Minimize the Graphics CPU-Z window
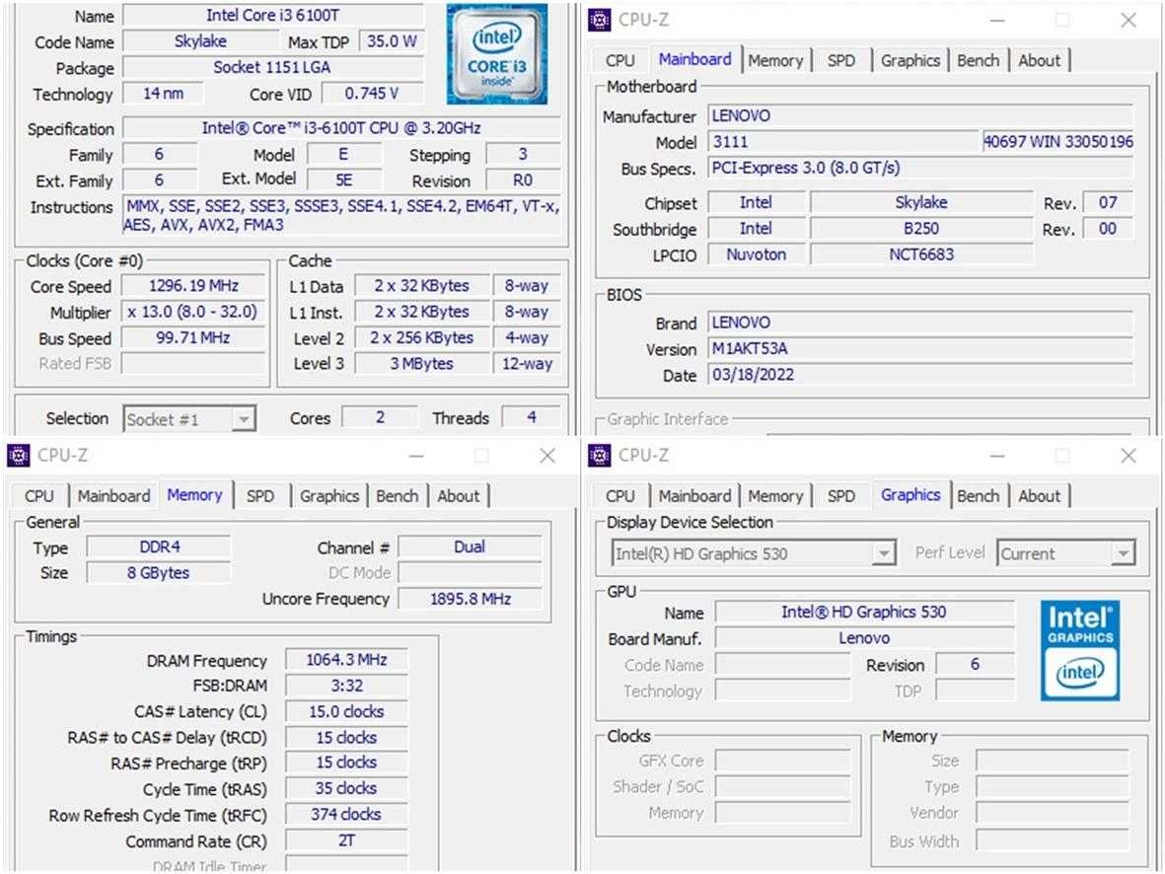This screenshot has width=1165, height=874. (997, 455)
